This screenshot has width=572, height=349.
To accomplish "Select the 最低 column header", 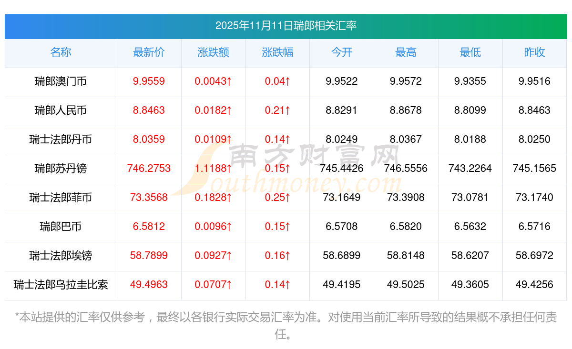I will tap(470, 52).
